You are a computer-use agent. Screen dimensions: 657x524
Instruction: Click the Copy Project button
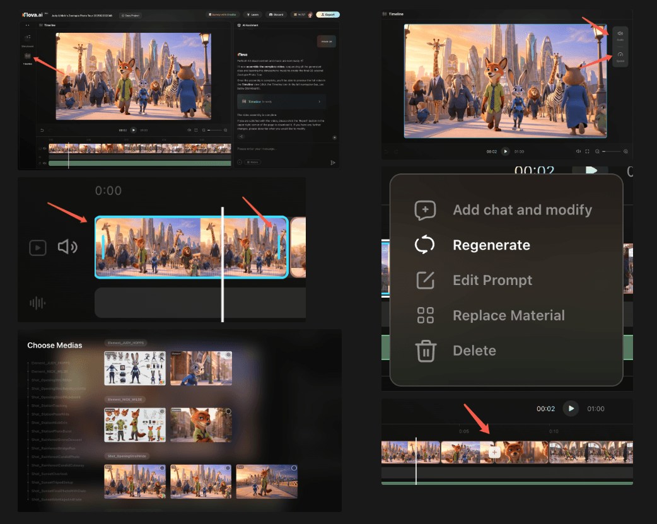tap(131, 16)
